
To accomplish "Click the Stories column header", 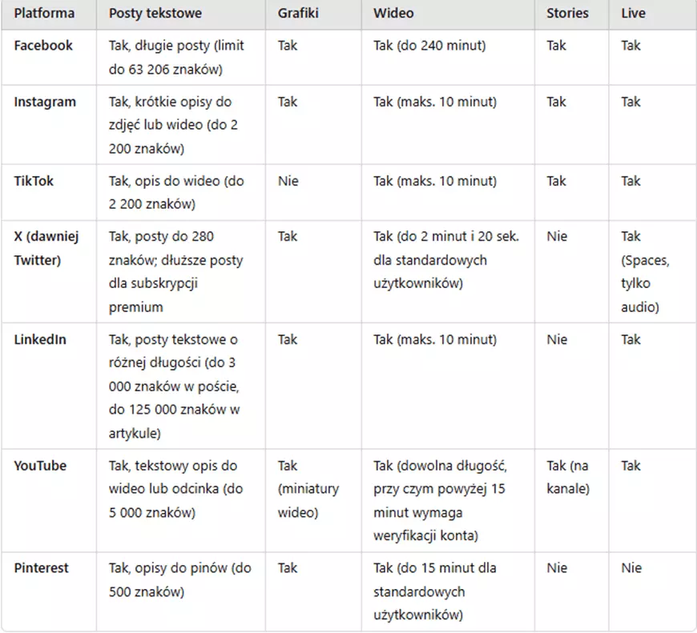I will [567, 14].
